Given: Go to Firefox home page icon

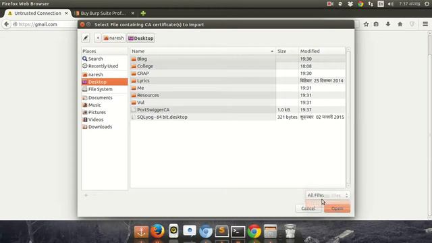Looking at the screenshot, I should (x=400, y=24).
